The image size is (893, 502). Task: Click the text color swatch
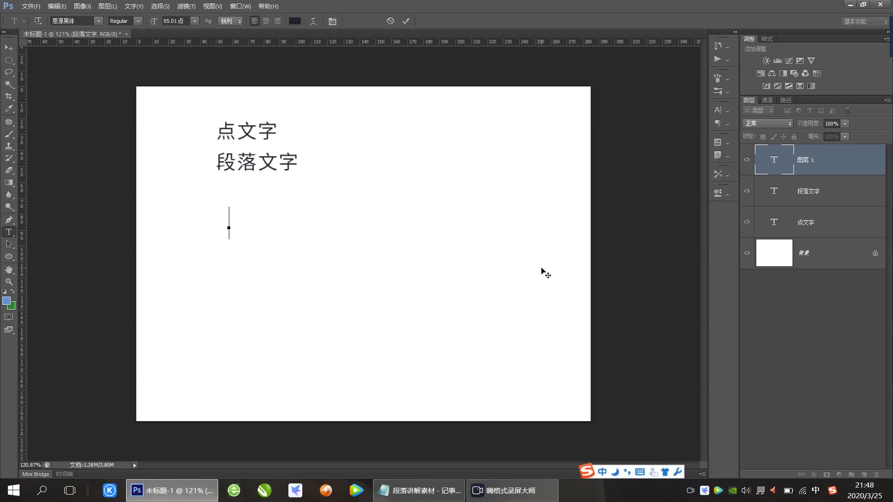(x=295, y=21)
